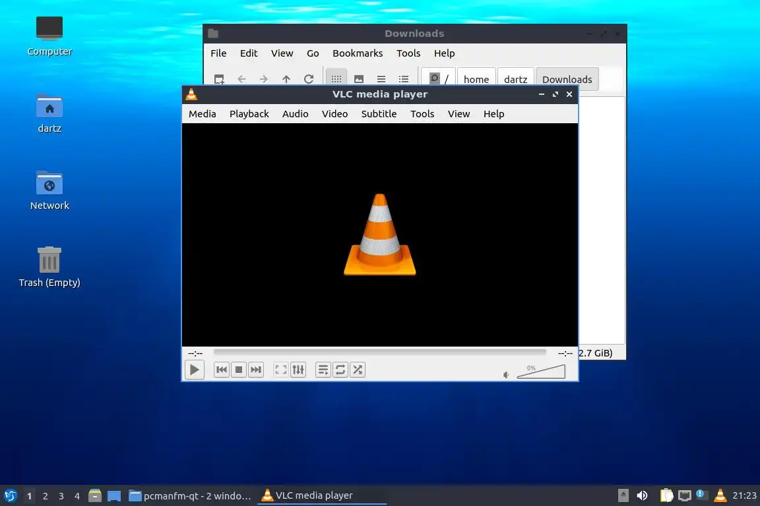Open Bookmarks menu in Downloads window
This screenshot has width=760, height=506.
point(358,53)
